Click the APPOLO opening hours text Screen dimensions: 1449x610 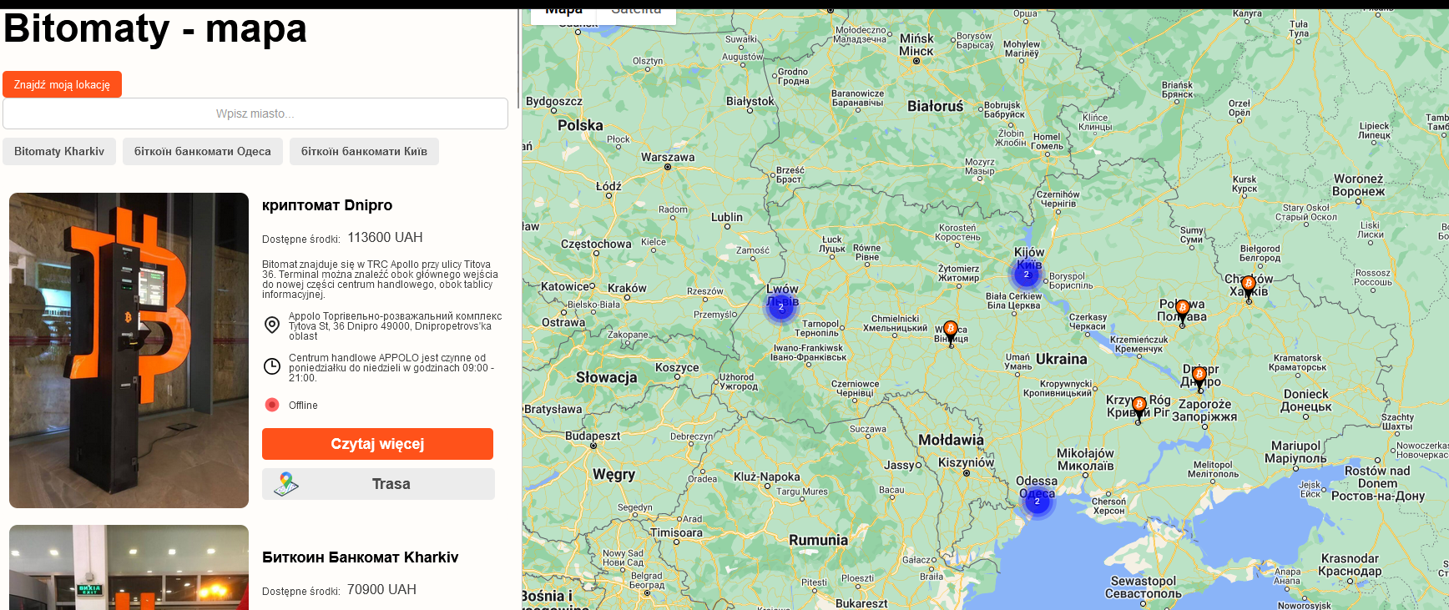pyautogui.click(x=391, y=368)
